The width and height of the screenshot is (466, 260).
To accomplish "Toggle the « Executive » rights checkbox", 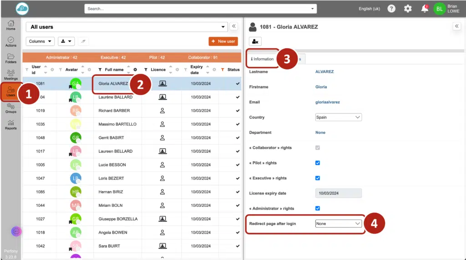I will point(318,178).
